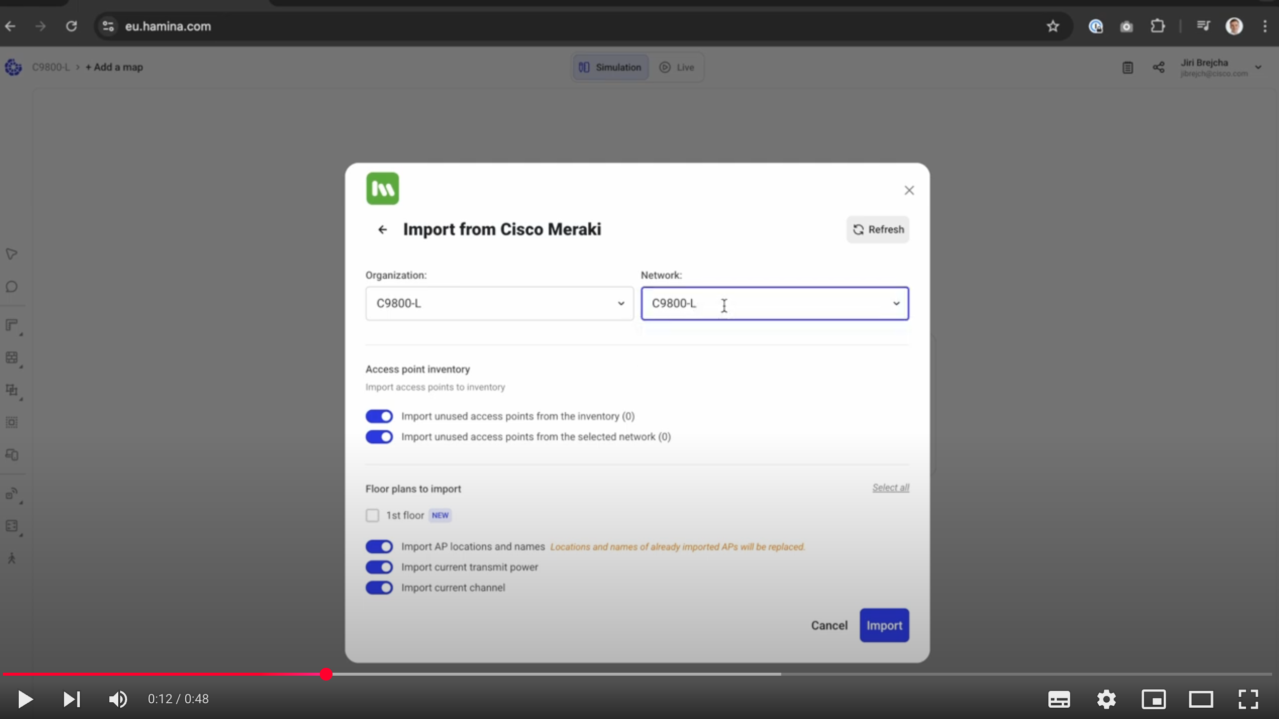Bookmark this page with star icon
1279x719 pixels.
click(x=1052, y=26)
